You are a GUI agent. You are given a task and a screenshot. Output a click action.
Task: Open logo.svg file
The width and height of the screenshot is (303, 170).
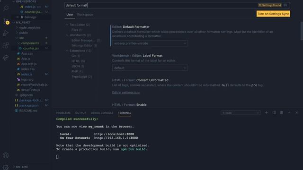tap(27, 79)
